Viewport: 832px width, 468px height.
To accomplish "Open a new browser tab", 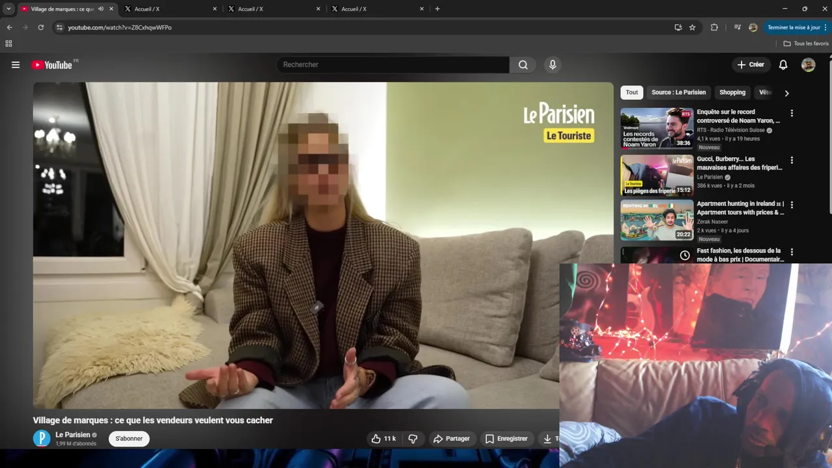I will [x=437, y=9].
